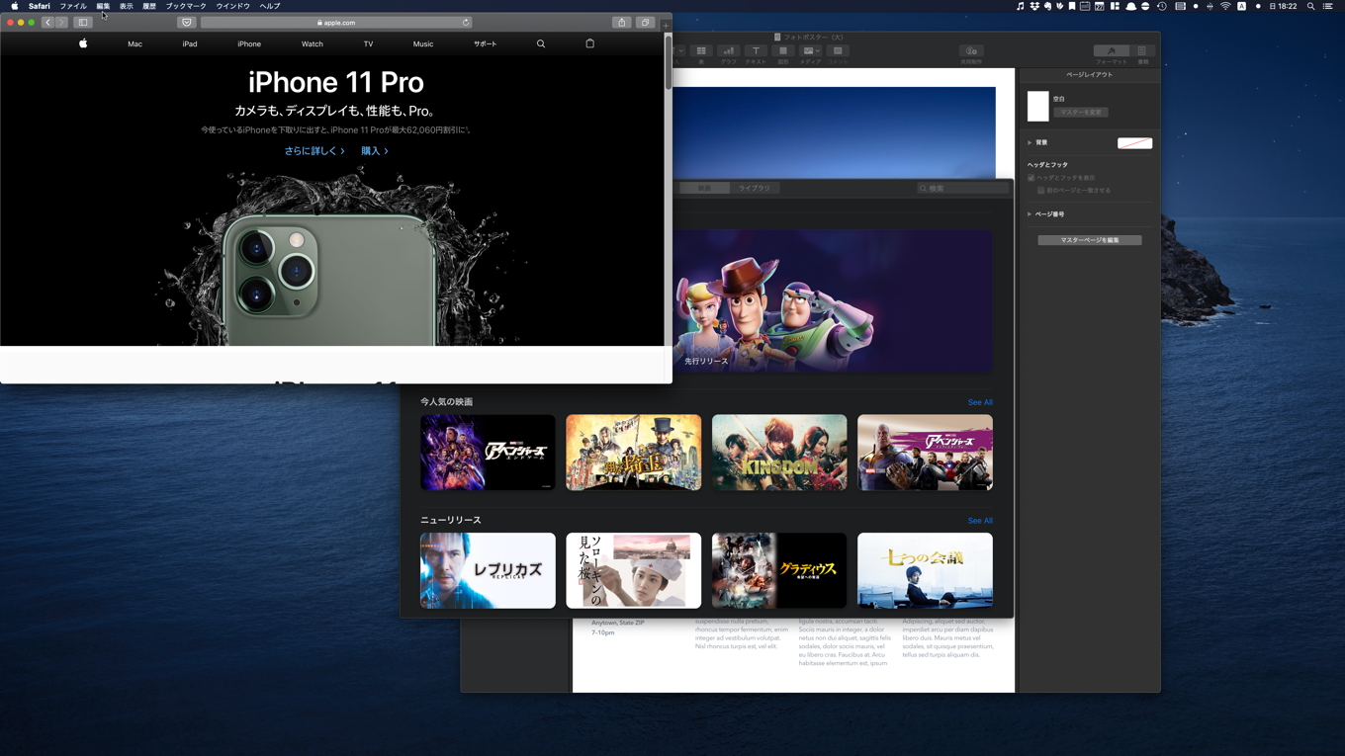Open the KINGDOM movie thumbnail
The image size is (1345, 756).
pos(779,453)
